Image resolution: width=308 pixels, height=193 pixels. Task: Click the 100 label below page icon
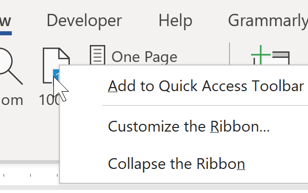(x=49, y=100)
